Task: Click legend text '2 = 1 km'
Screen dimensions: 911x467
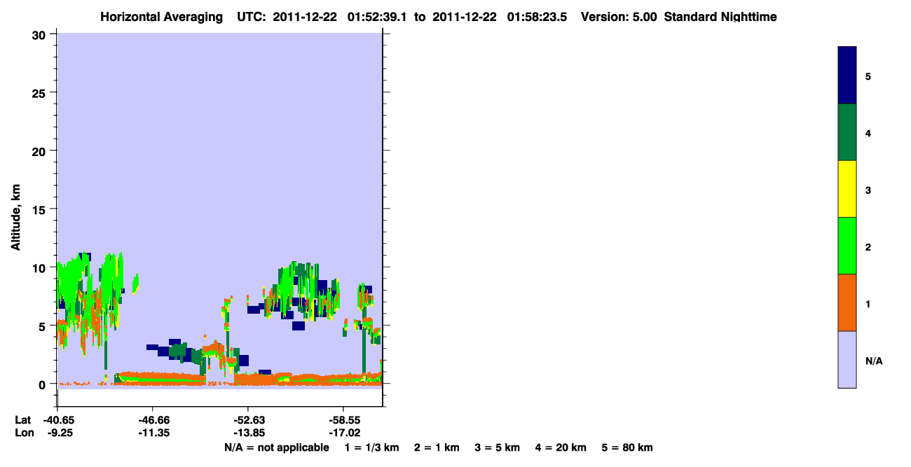Action: (x=437, y=447)
